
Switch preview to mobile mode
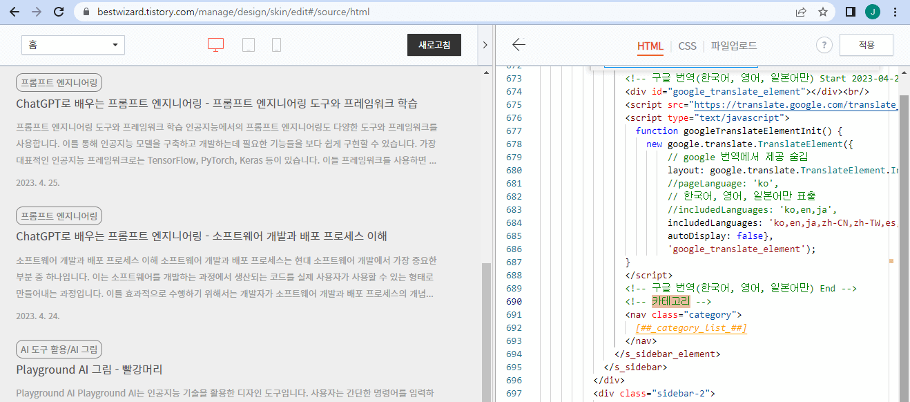tap(276, 44)
